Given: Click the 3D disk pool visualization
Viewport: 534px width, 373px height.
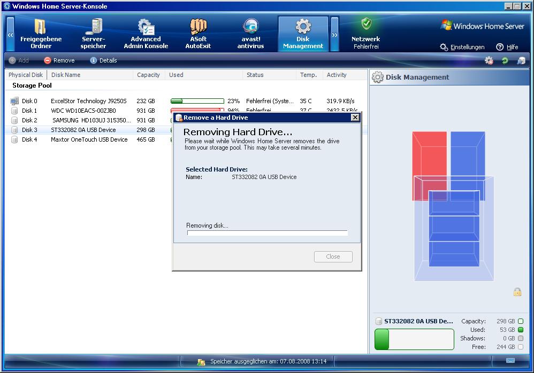Looking at the screenshot, I should pos(453,206).
